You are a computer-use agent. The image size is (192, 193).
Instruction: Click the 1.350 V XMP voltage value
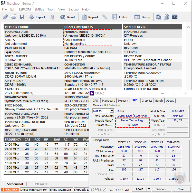click(174, 179)
